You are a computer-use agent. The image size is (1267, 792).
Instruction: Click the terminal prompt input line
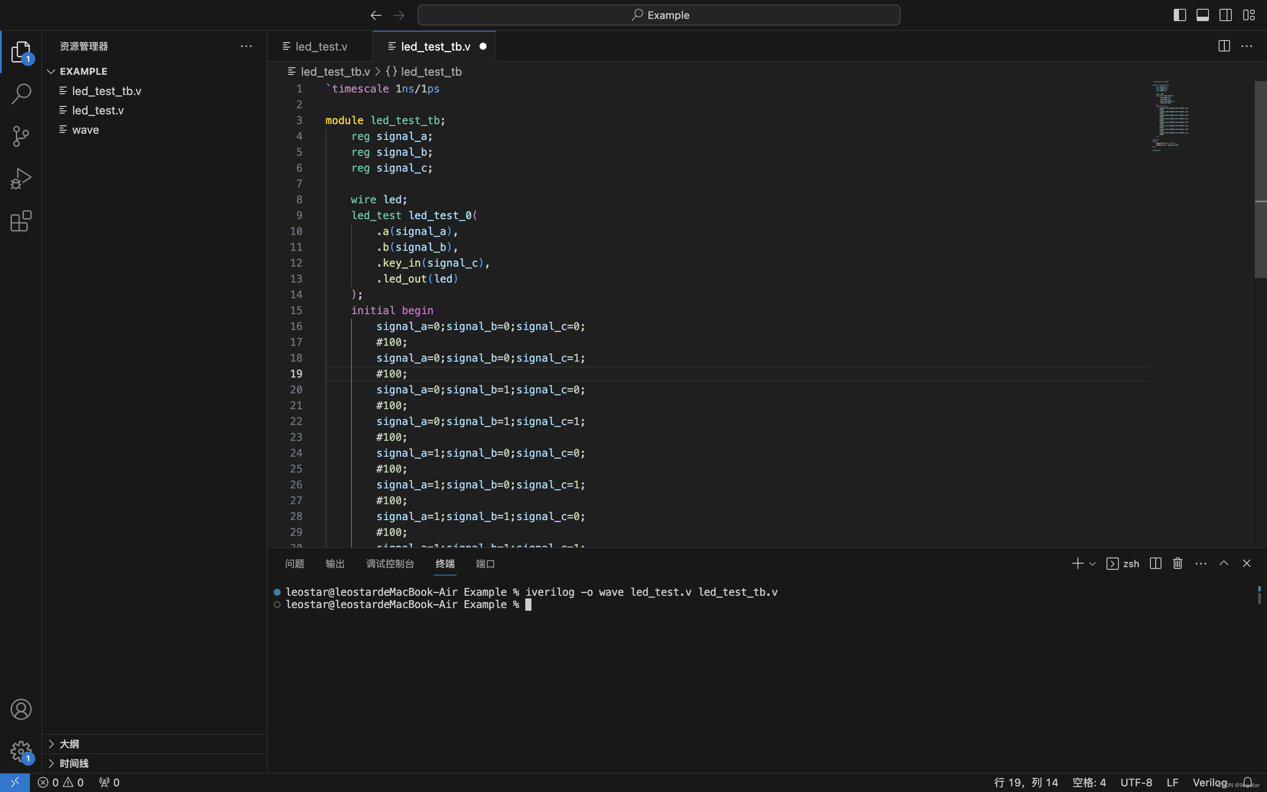click(x=528, y=605)
